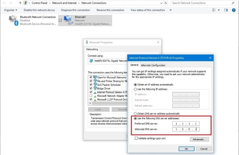Select the Ethernet1 adapter icon
Screen dimensions: 239x155
coord(68,20)
